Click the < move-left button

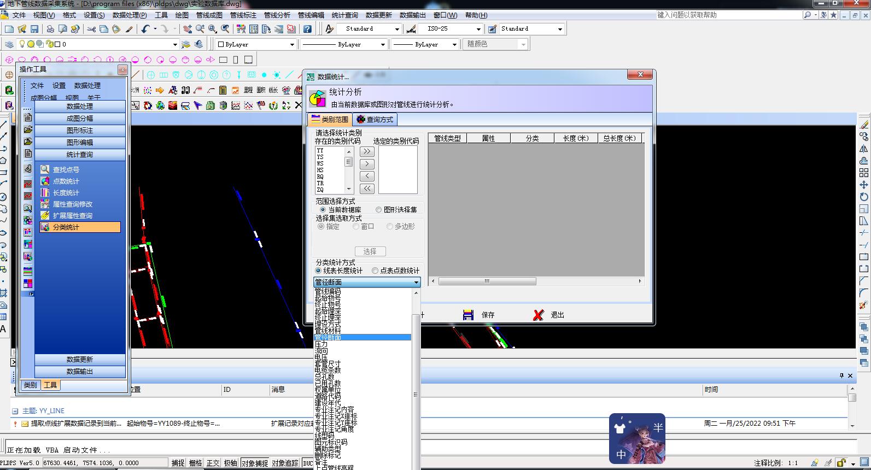[367, 176]
